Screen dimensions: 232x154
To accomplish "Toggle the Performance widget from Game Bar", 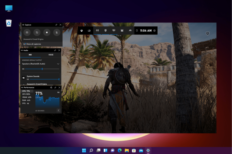I will coord(114,30).
